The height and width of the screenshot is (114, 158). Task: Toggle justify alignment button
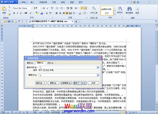point(67,13)
